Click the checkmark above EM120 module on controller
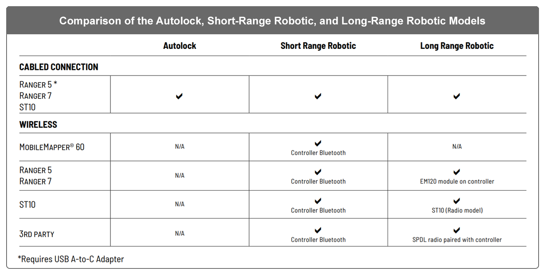The width and height of the screenshot is (547, 275). (x=457, y=172)
